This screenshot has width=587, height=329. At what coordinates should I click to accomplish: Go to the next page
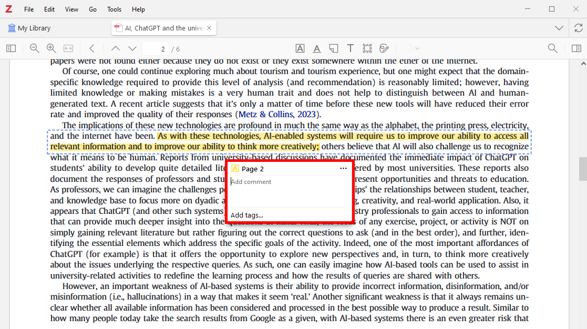[132, 48]
